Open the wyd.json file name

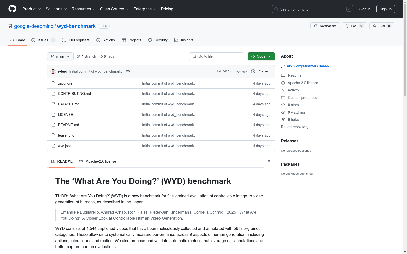pyautogui.click(x=65, y=146)
